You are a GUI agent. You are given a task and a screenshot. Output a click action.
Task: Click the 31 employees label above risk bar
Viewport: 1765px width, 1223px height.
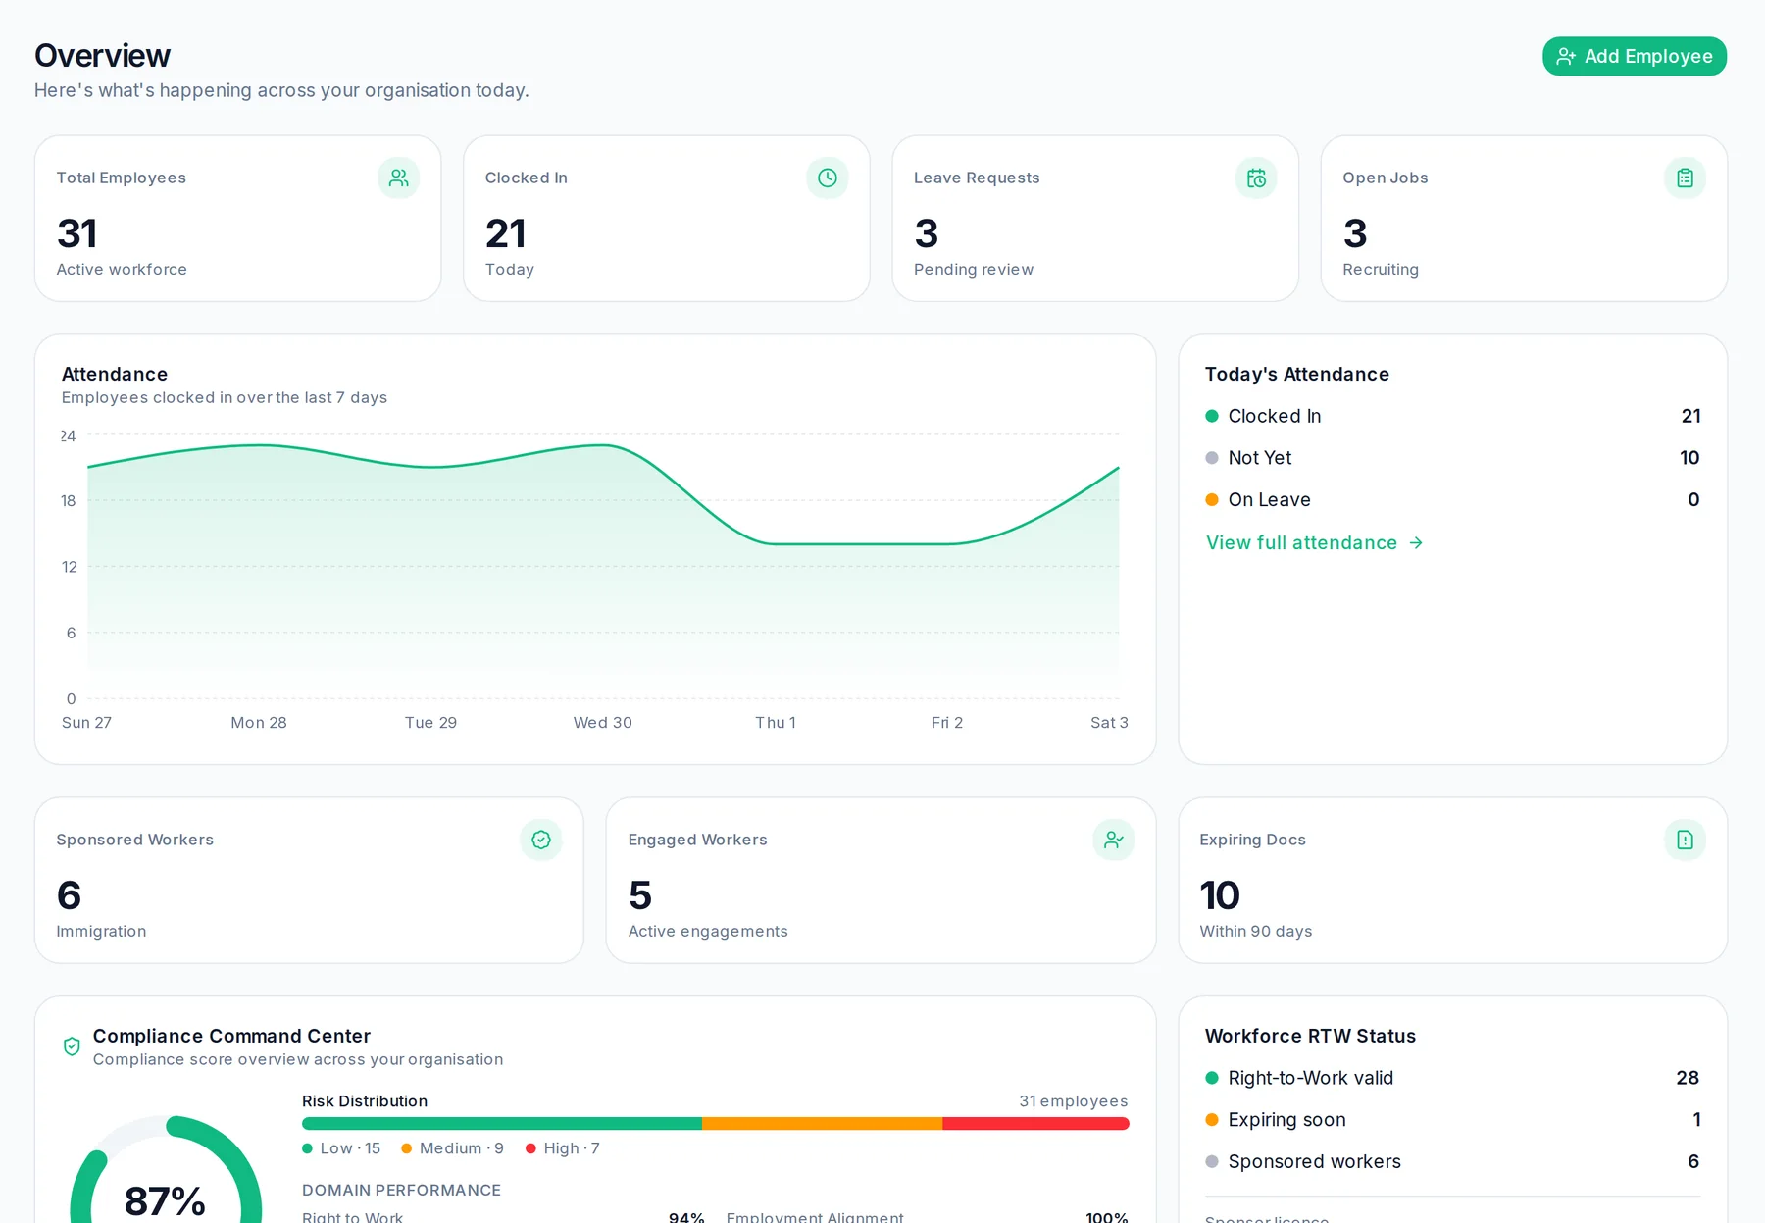[1074, 1101]
